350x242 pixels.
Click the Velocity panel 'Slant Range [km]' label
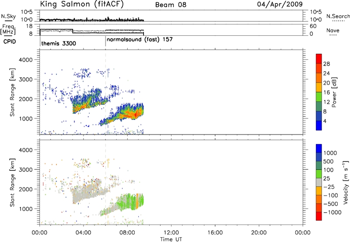point(12,183)
